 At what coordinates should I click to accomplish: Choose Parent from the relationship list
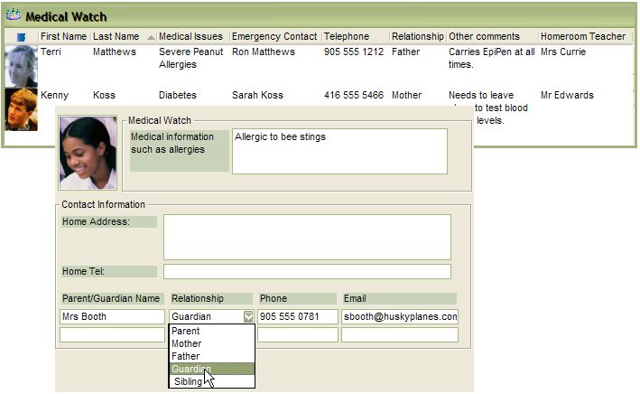[x=185, y=332]
